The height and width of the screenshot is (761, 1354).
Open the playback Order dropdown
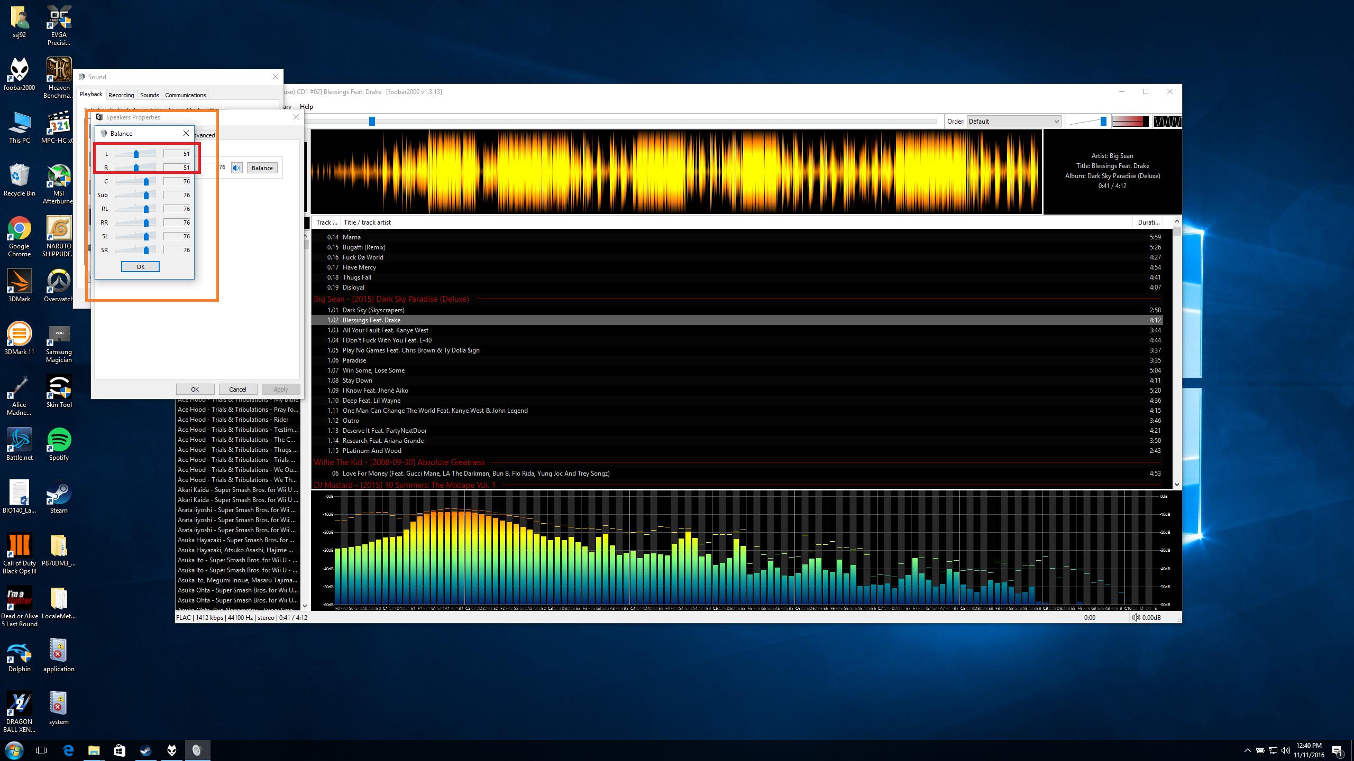click(1013, 122)
